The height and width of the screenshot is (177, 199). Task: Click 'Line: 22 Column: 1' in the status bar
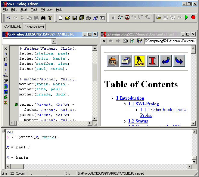[17, 173]
